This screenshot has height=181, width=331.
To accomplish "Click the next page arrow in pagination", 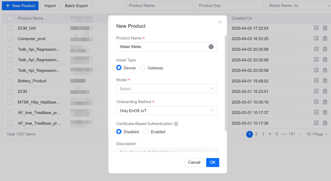I will click(x=300, y=134).
